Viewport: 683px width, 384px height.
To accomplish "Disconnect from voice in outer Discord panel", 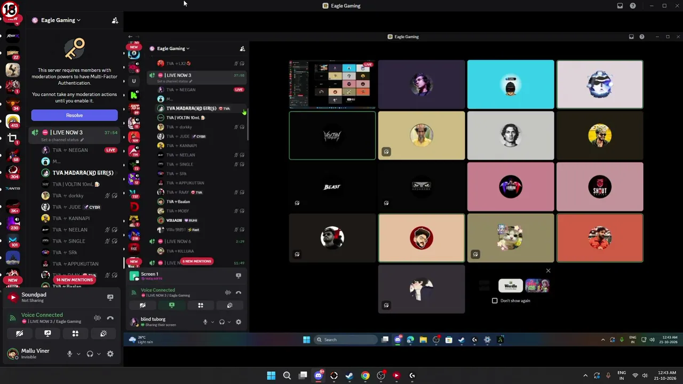I will [110, 318].
